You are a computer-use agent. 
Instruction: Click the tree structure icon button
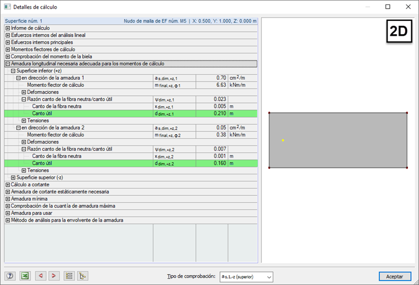(83, 276)
